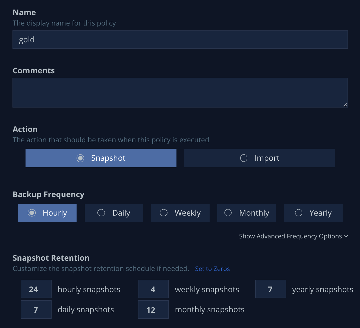Click the action description text under Action

click(x=111, y=140)
